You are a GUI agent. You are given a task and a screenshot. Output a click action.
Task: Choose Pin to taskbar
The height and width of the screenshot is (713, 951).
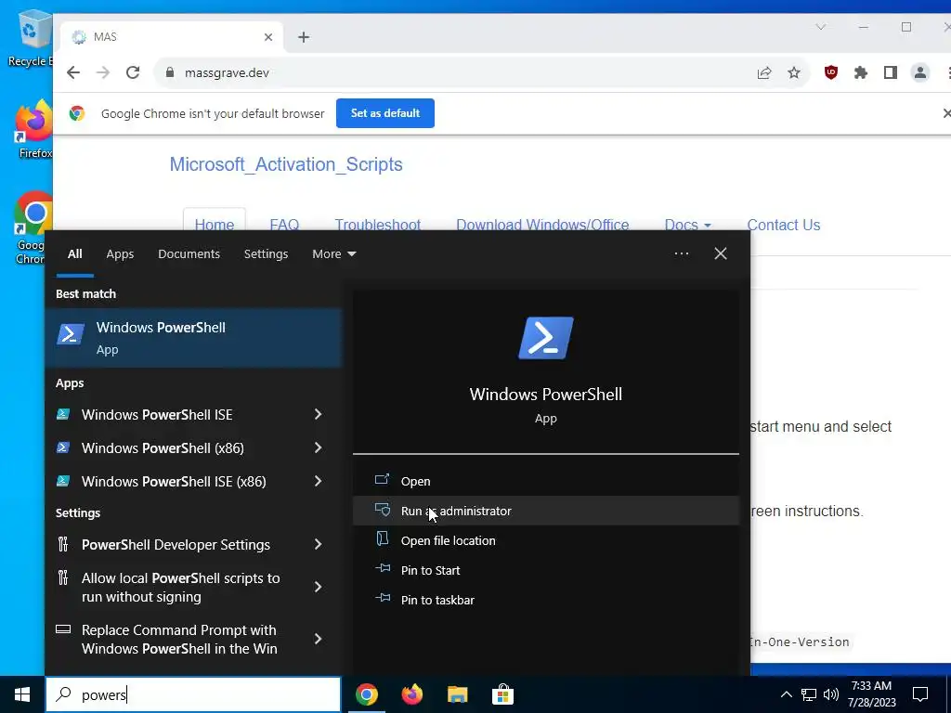click(546, 600)
